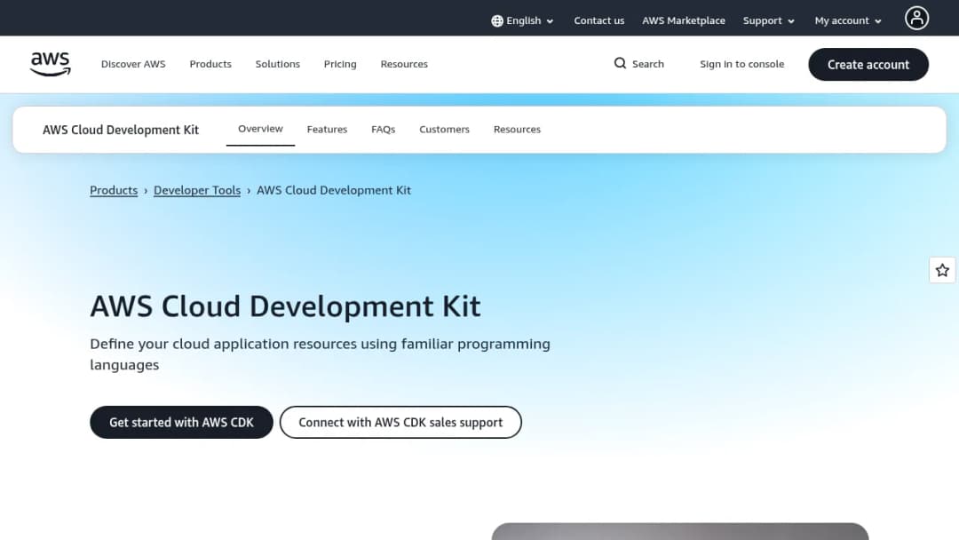The image size is (959, 540).
Task: Open the Pricing menu
Action: 340,64
